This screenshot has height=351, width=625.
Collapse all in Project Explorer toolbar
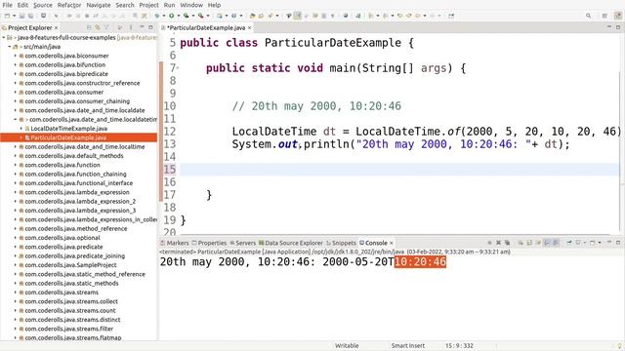coord(89,27)
